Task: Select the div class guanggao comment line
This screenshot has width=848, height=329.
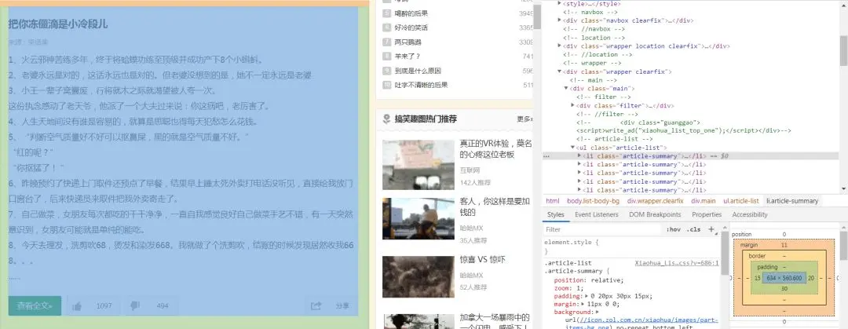Action: tap(684, 126)
